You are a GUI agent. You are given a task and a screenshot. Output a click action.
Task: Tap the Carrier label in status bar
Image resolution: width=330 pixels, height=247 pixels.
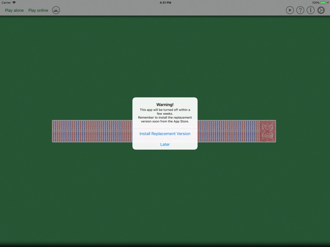[6, 3]
